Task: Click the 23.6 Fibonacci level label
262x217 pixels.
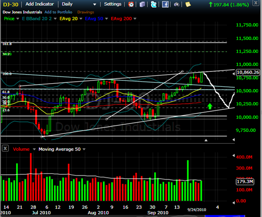Action: tap(6, 110)
